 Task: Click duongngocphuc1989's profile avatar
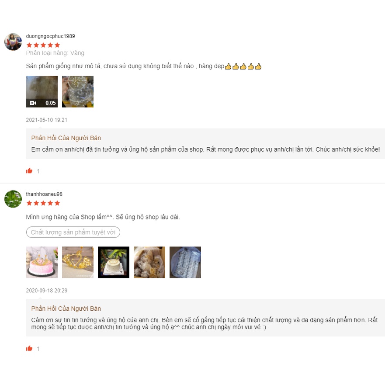click(13, 42)
